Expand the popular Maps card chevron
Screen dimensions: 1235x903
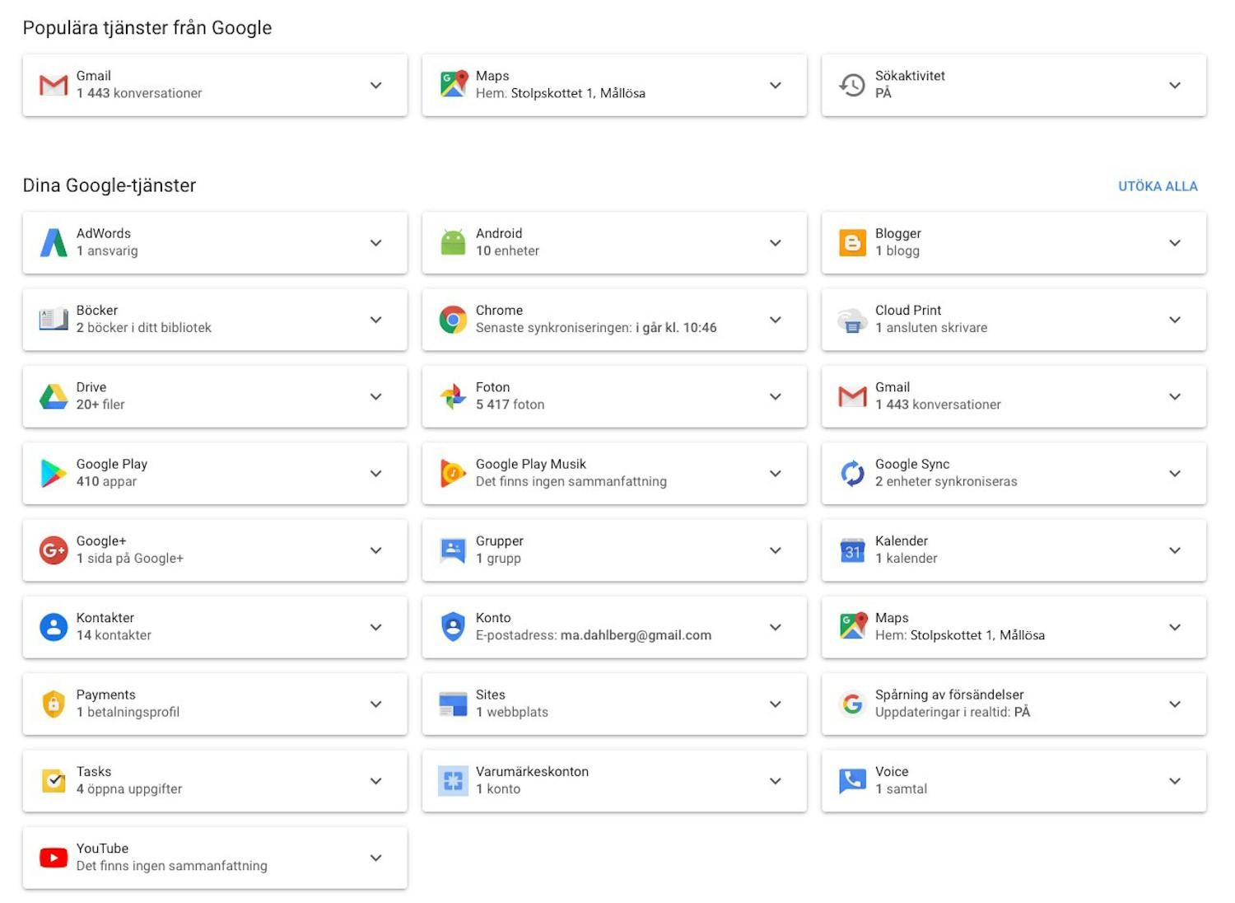pos(776,86)
